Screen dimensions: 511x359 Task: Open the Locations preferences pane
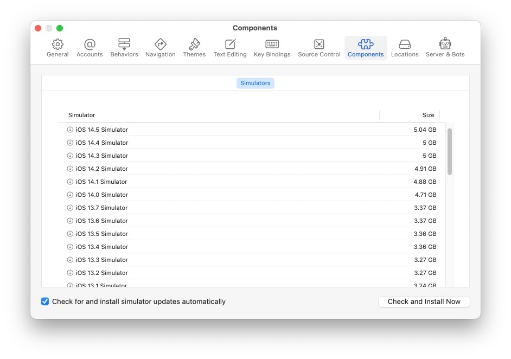pos(405,48)
